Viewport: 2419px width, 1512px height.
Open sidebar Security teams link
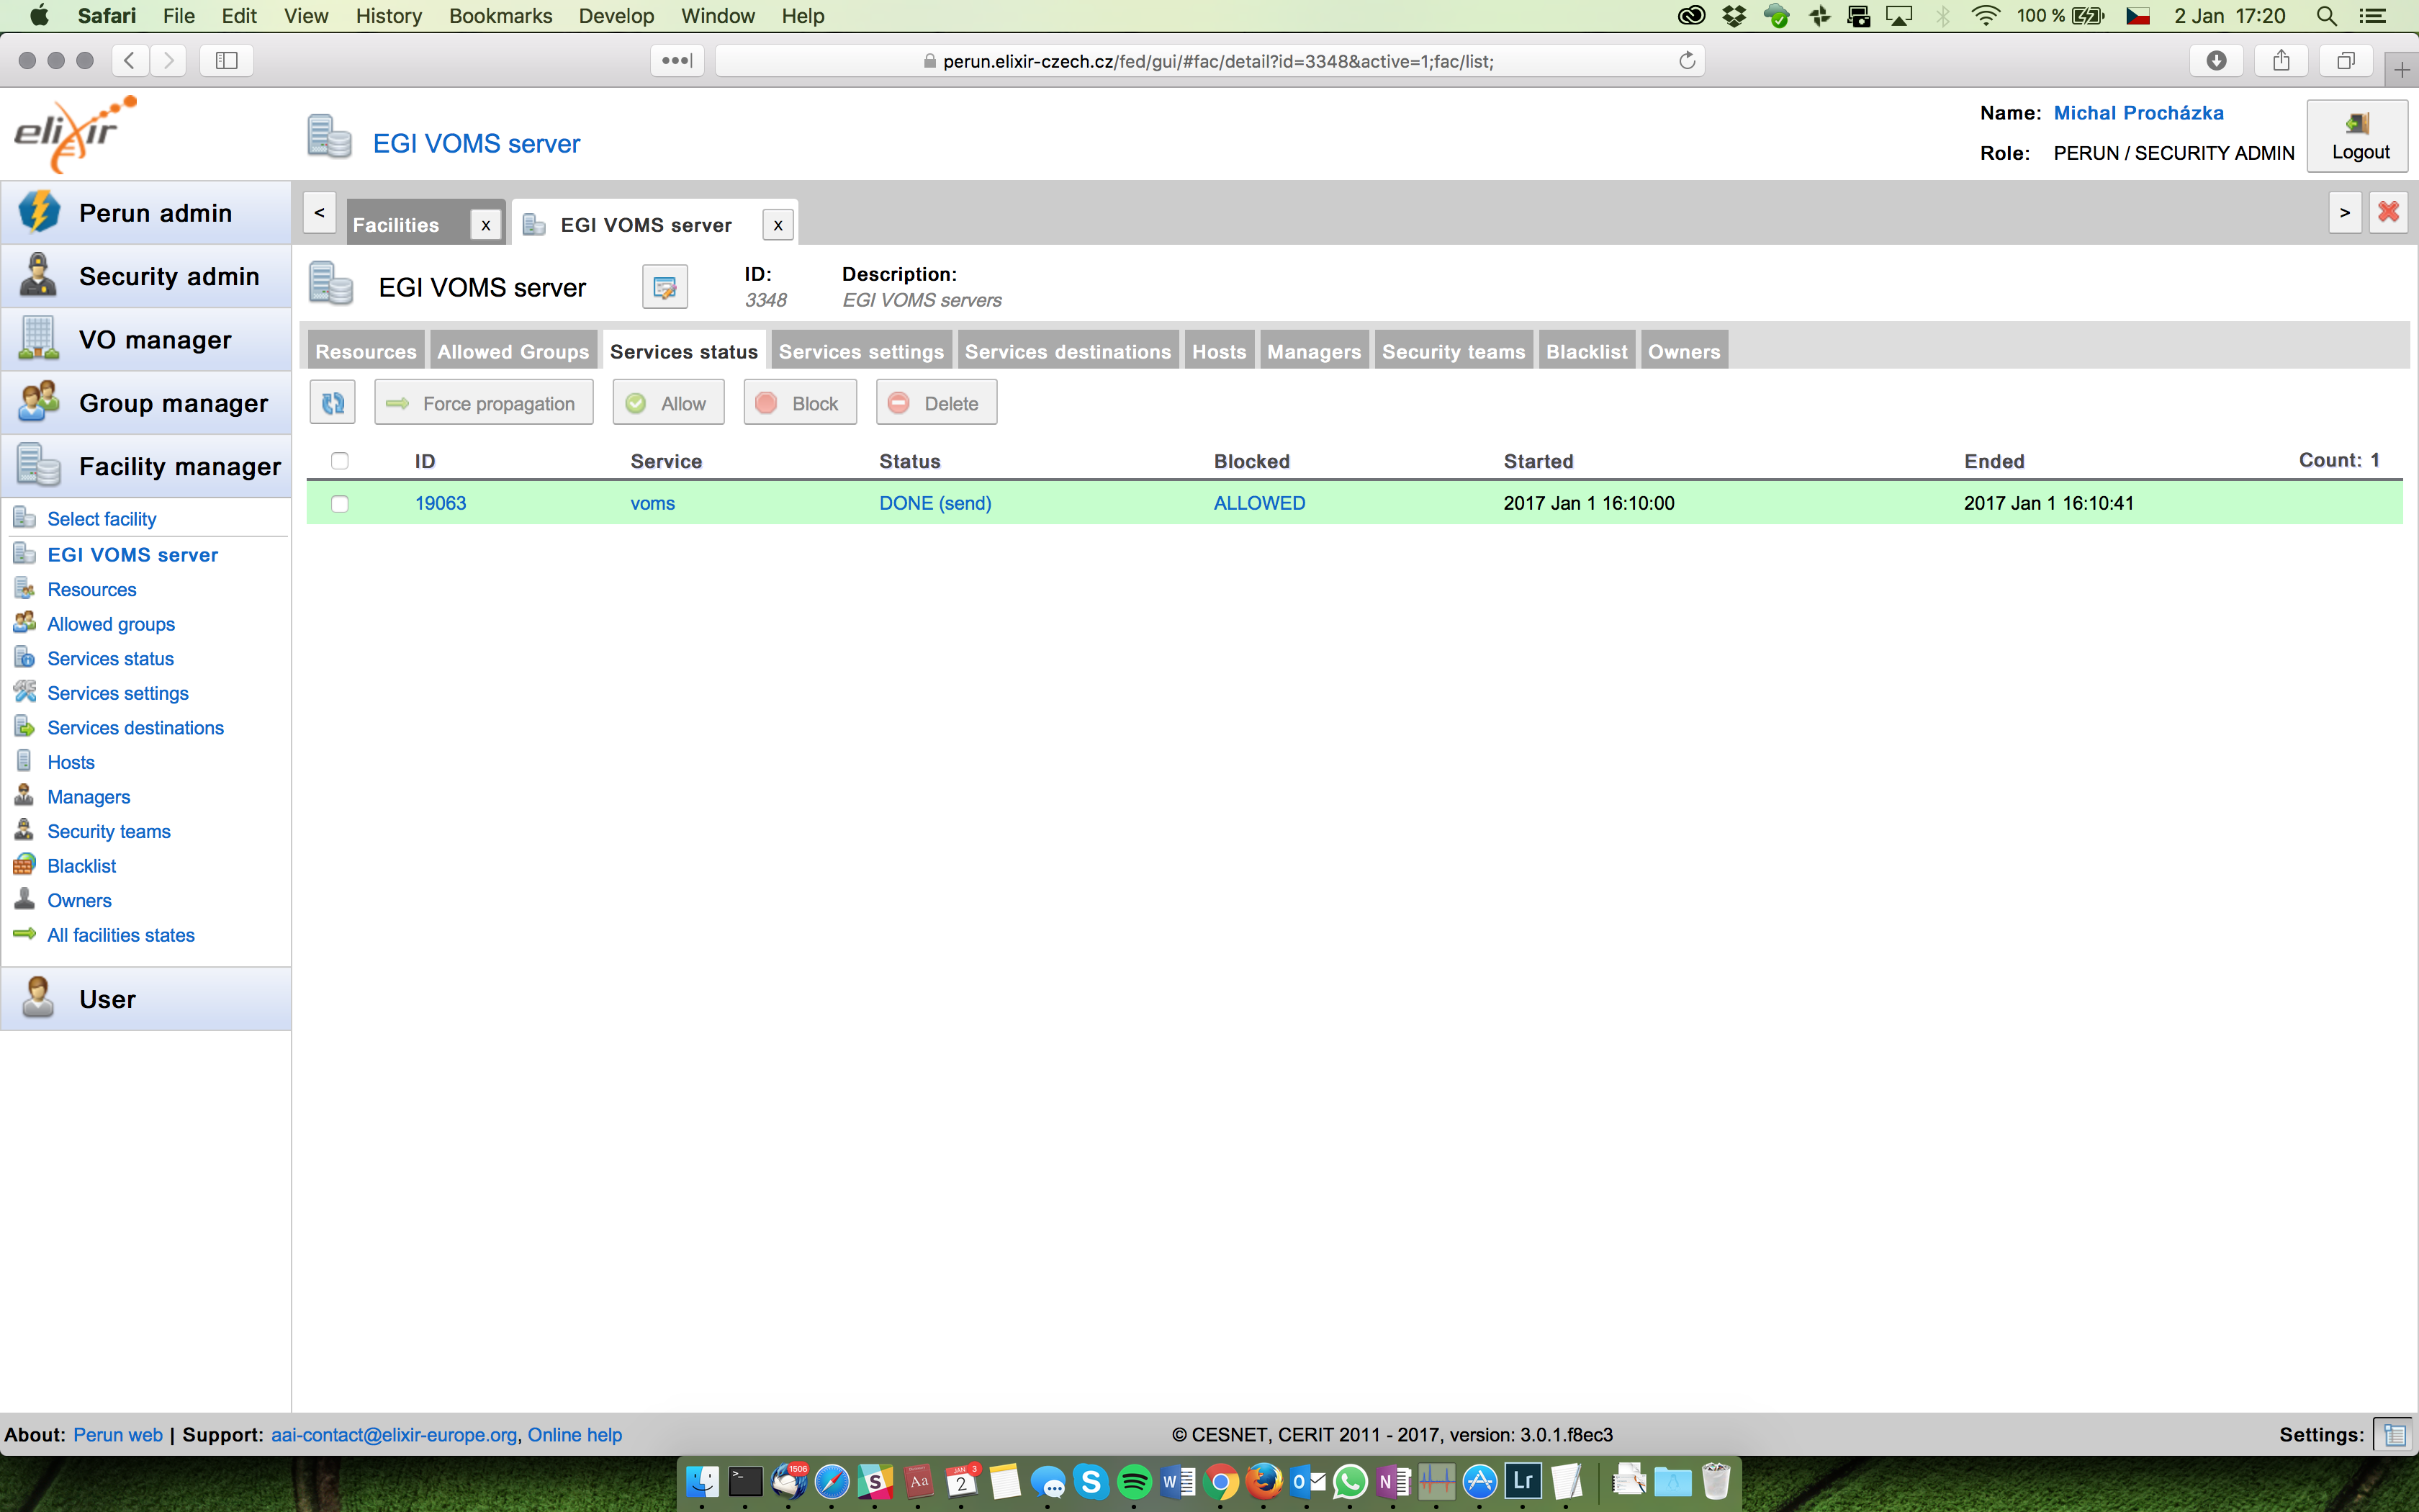pyautogui.click(x=109, y=832)
